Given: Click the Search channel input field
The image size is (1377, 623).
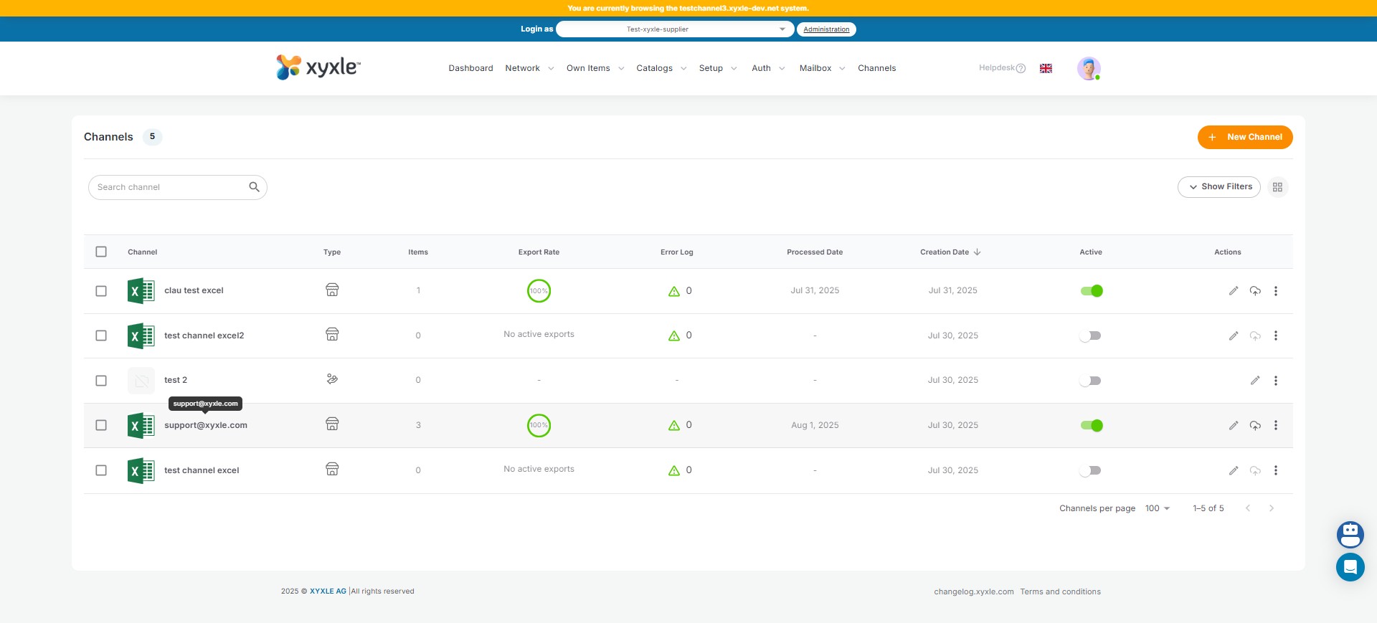Looking at the screenshot, I should [171, 187].
